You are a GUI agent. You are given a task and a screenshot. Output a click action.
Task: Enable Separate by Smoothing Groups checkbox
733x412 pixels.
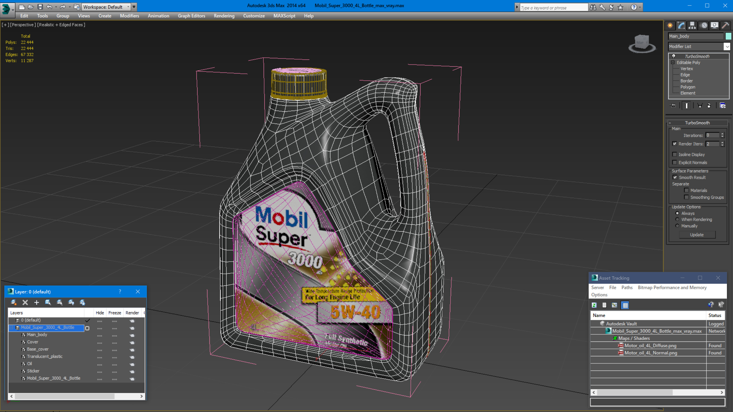tap(686, 197)
